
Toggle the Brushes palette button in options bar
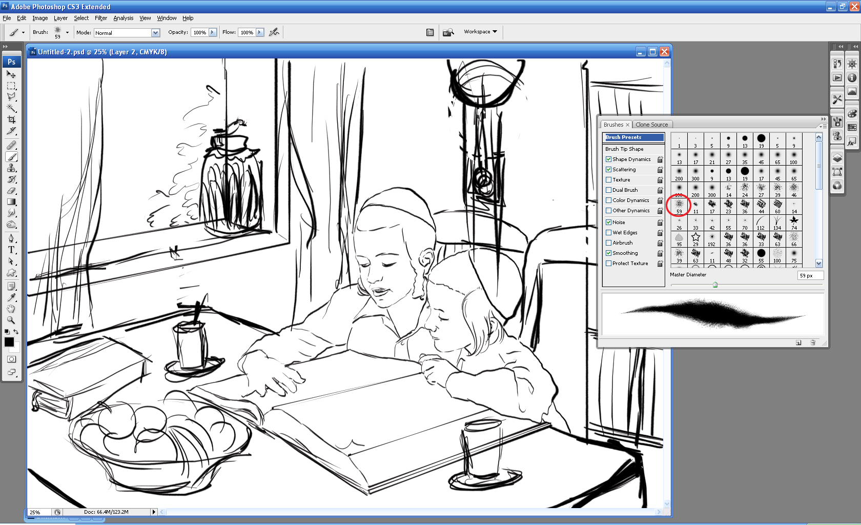430,32
